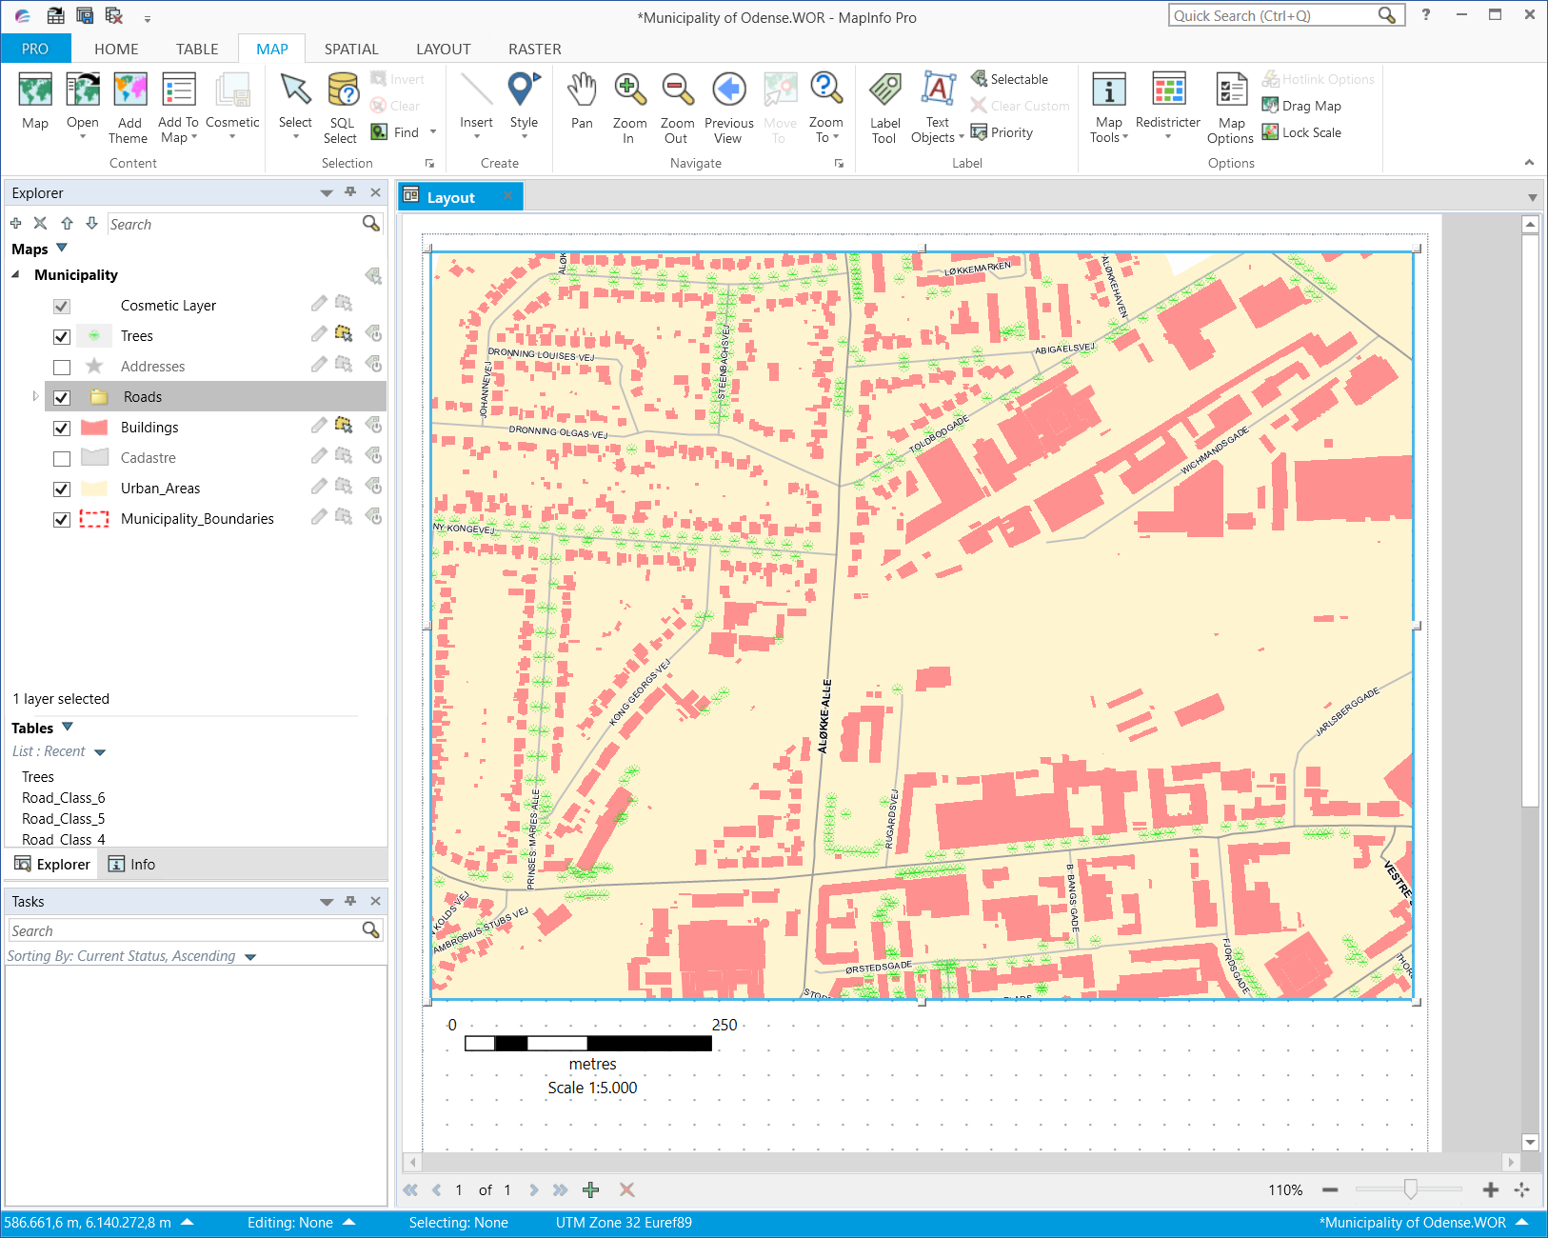
Task: Uncheck the Trees layer visibility checkbox
Action: point(62,336)
